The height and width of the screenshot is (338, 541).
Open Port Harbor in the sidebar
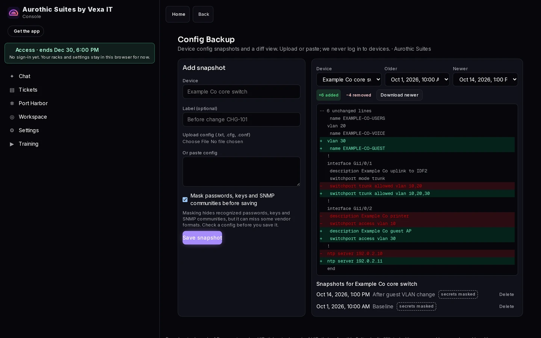coord(80,103)
